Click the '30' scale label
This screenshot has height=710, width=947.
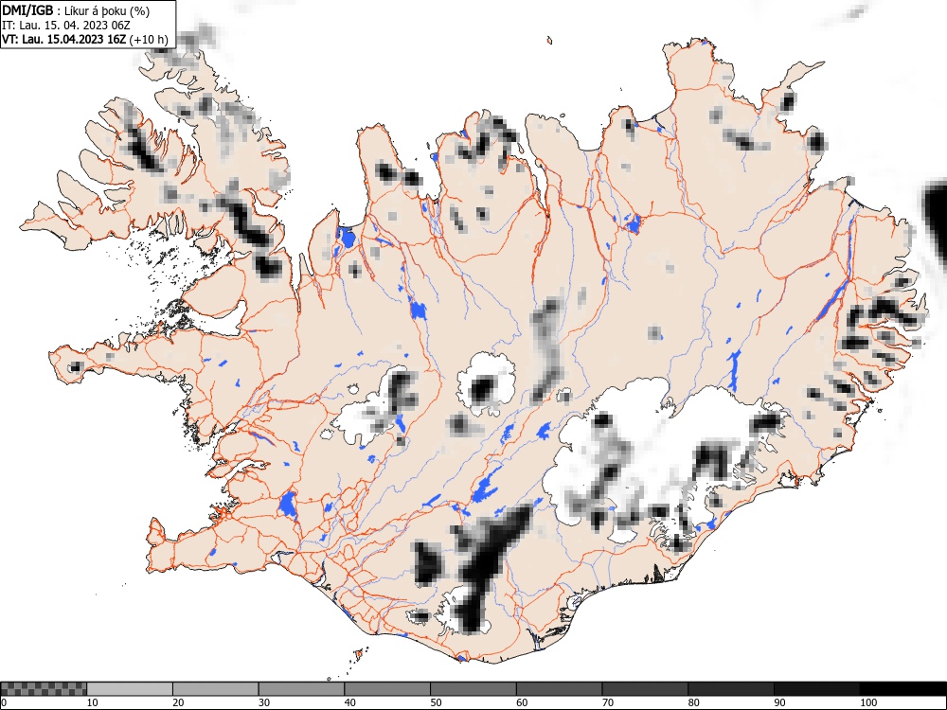pos(264,702)
